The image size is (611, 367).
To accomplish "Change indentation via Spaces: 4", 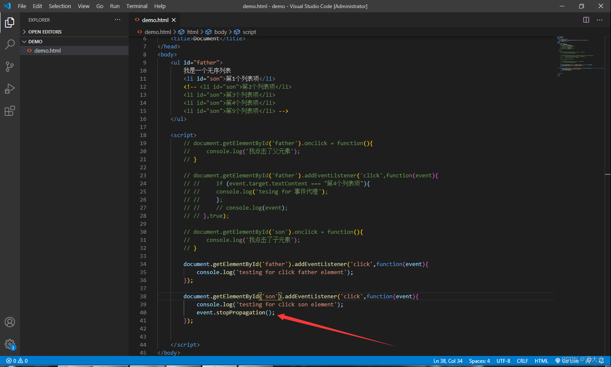I will [479, 361].
